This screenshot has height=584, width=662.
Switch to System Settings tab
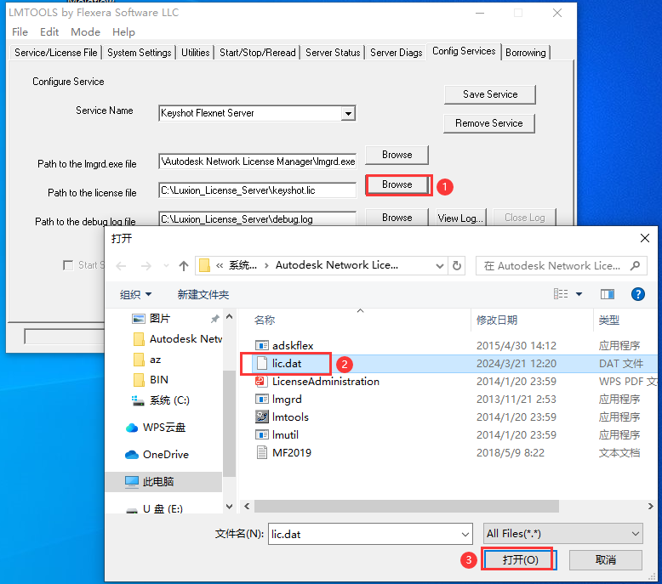(x=140, y=53)
